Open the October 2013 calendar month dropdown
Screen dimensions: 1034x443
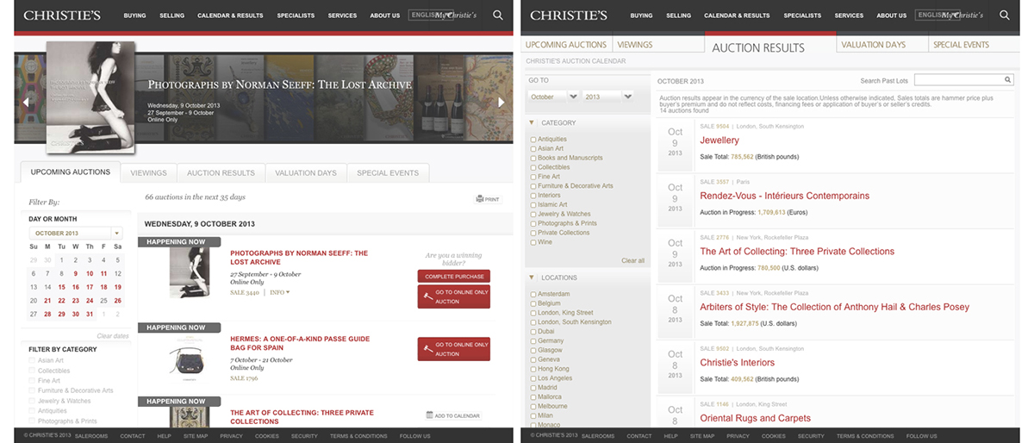76,233
